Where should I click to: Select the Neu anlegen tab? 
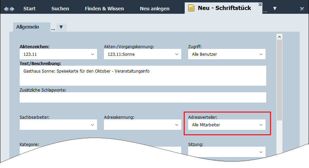tap(155, 9)
